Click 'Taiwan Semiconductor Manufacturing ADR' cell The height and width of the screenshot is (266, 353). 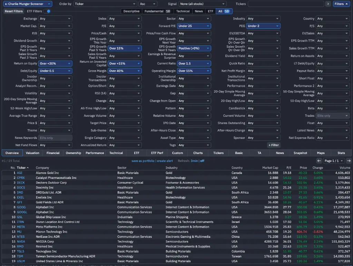(66, 256)
